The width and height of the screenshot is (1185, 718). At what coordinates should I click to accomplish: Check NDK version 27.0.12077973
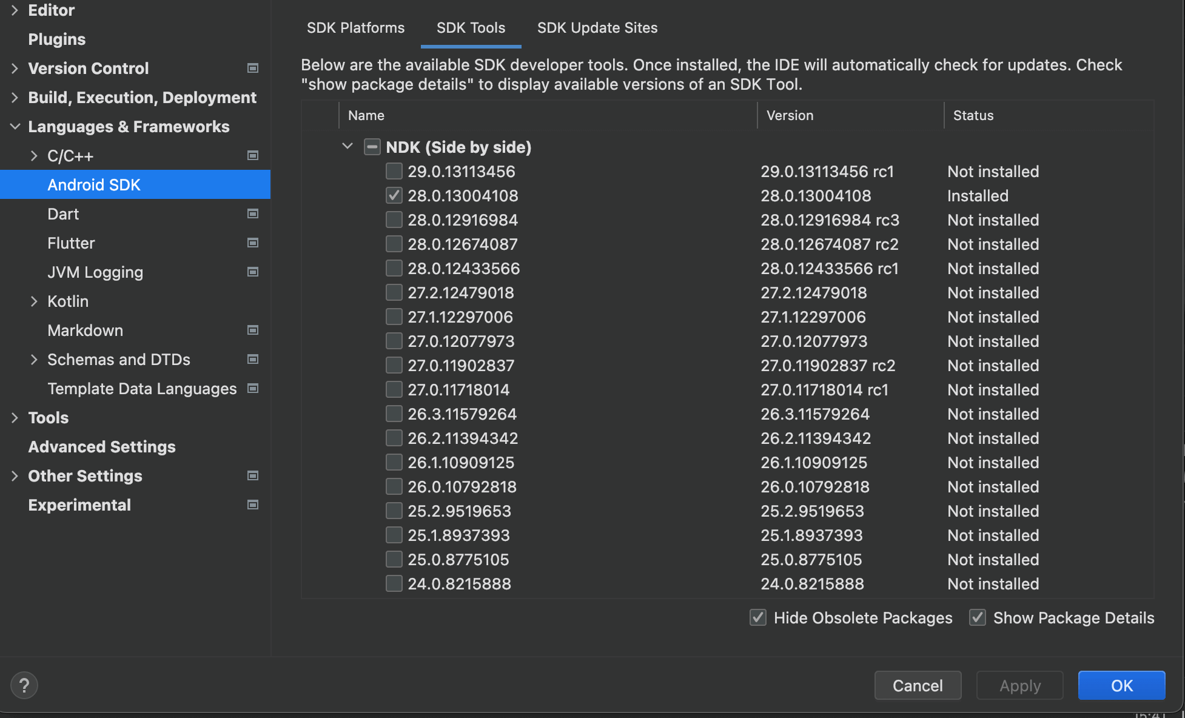coord(394,341)
